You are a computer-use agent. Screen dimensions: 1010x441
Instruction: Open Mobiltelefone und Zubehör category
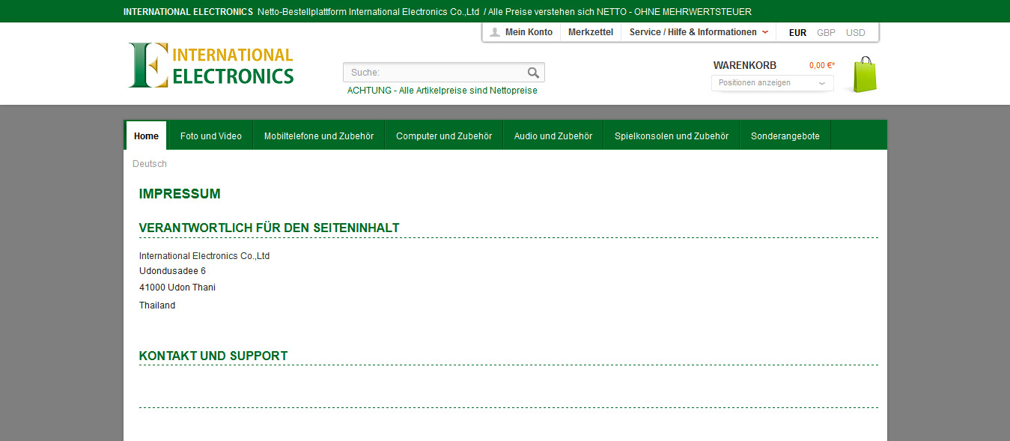coord(319,136)
